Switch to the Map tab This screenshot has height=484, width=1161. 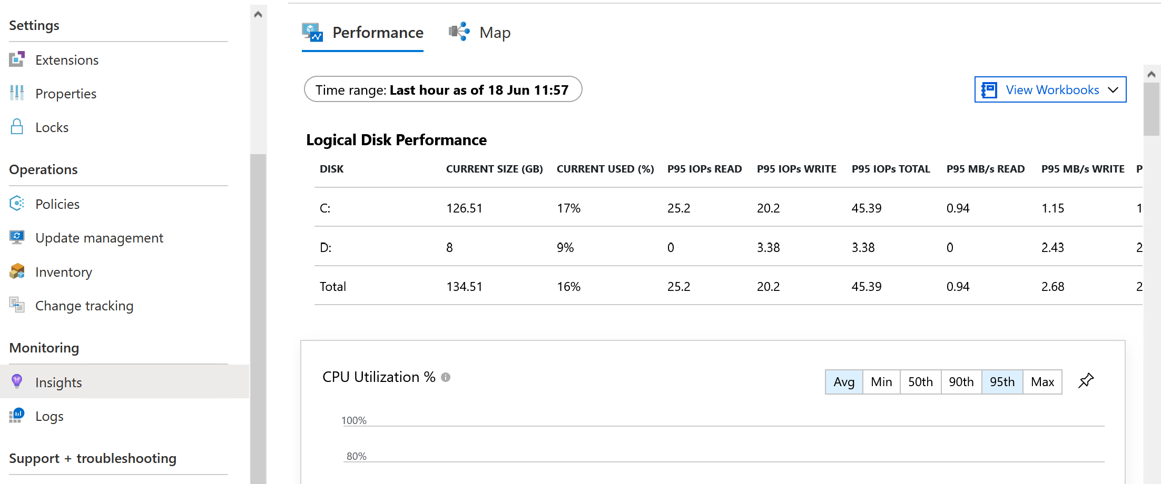[479, 33]
